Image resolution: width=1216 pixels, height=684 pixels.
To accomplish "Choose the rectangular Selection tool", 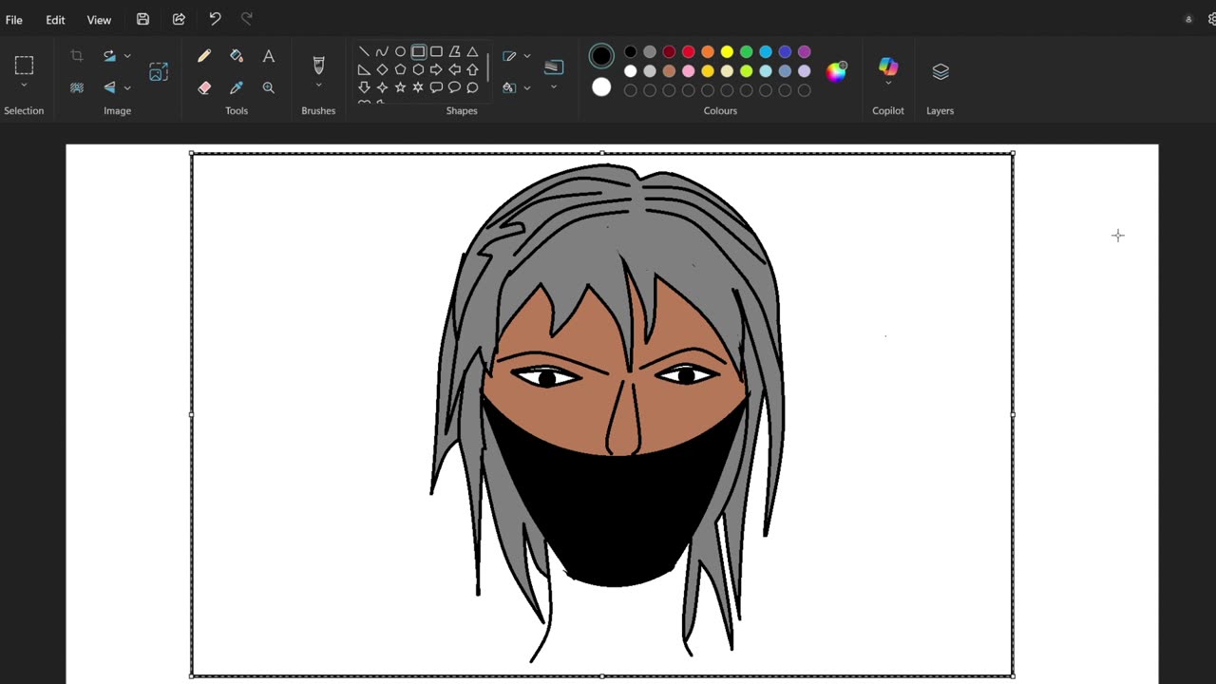I will [24, 65].
